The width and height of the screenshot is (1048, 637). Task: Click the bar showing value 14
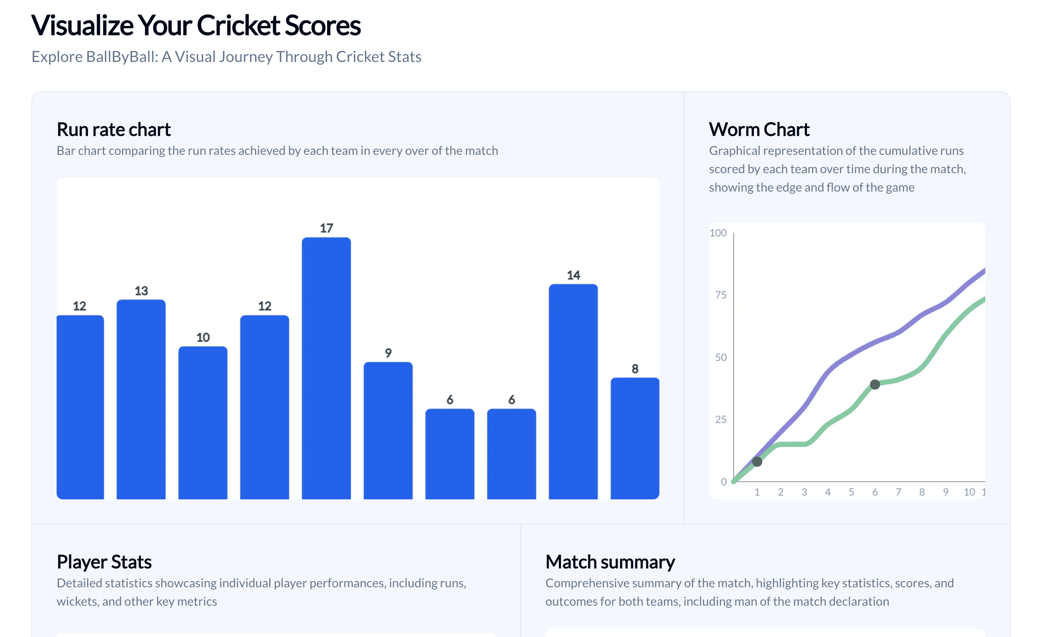[573, 391]
